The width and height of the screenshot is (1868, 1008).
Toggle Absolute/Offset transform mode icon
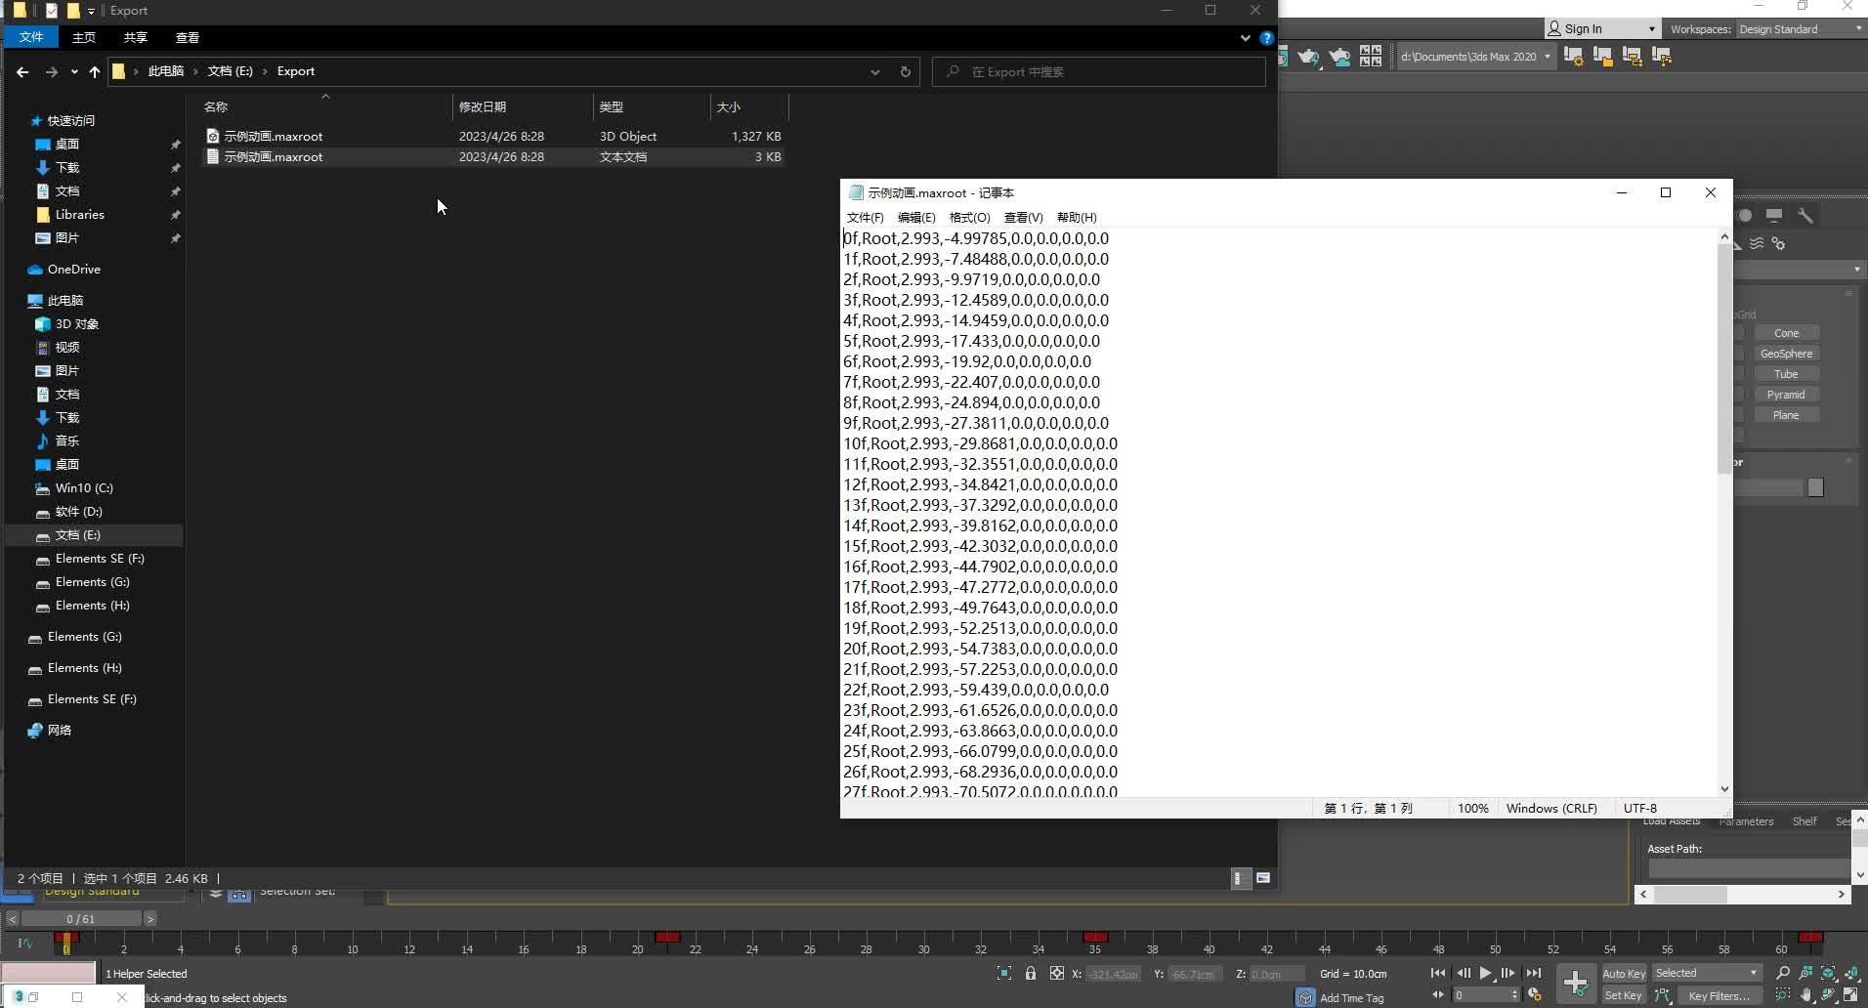pos(1057,973)
